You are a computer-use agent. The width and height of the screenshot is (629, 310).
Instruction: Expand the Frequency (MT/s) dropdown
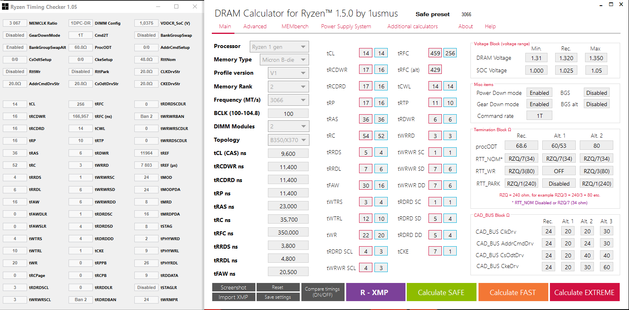point(288,100)
